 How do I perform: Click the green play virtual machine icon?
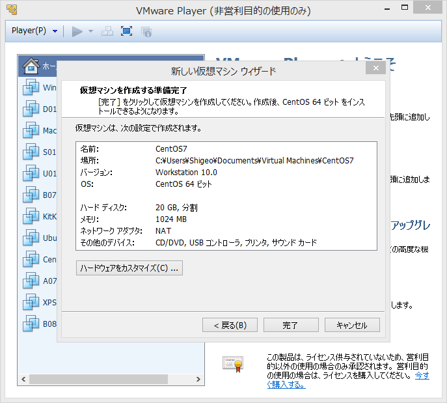pos(77,31)
